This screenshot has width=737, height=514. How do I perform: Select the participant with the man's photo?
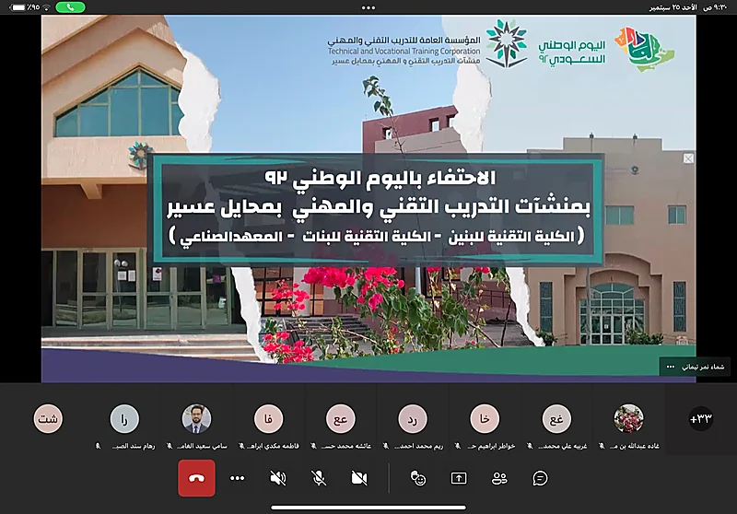point(196,419)
